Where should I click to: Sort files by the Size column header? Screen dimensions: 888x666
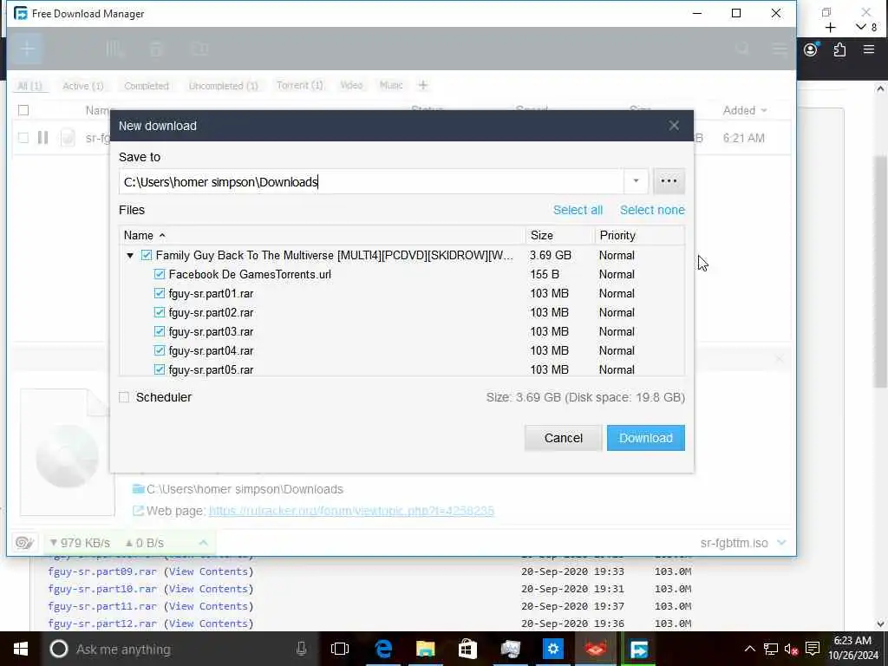[560, 235]
